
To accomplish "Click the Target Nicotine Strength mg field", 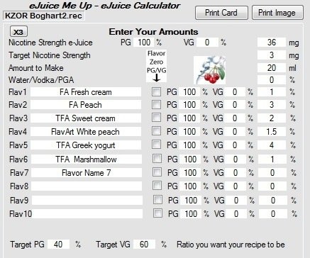I will pyautogui.click(x=272, y=55).
